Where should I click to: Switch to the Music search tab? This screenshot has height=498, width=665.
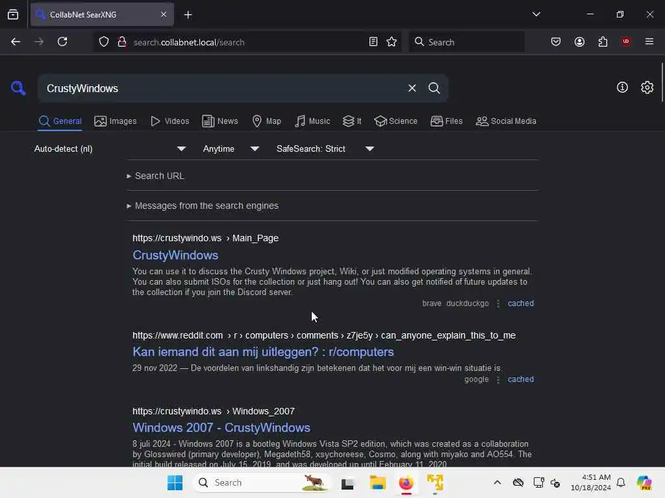click(x=312, y=121)
